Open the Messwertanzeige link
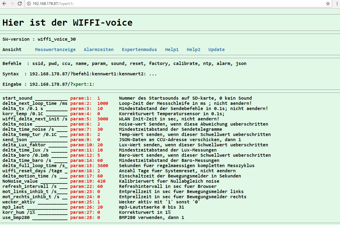This screenshot has height=225, width=340. tap(55, 49)
